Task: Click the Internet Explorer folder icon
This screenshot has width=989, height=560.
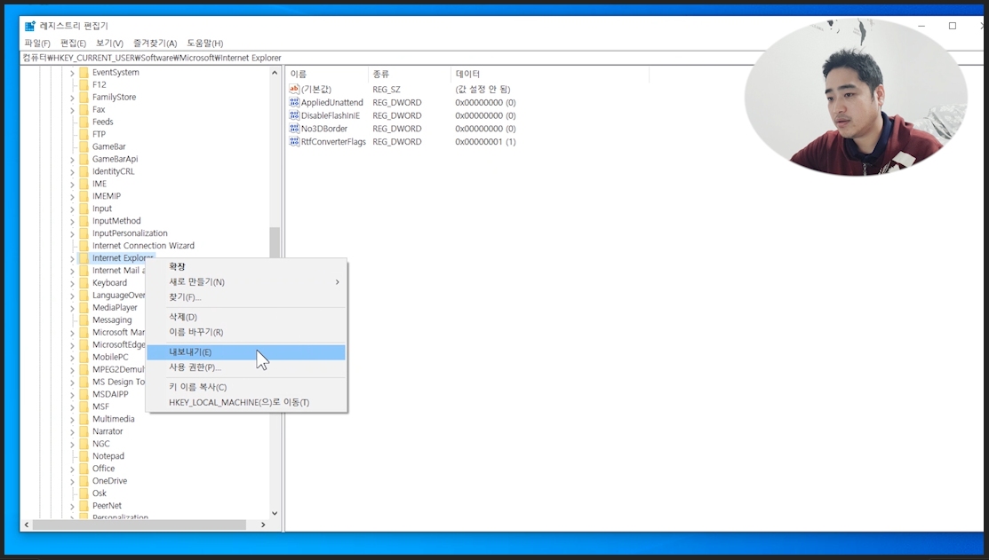Action: coord(84,258)
